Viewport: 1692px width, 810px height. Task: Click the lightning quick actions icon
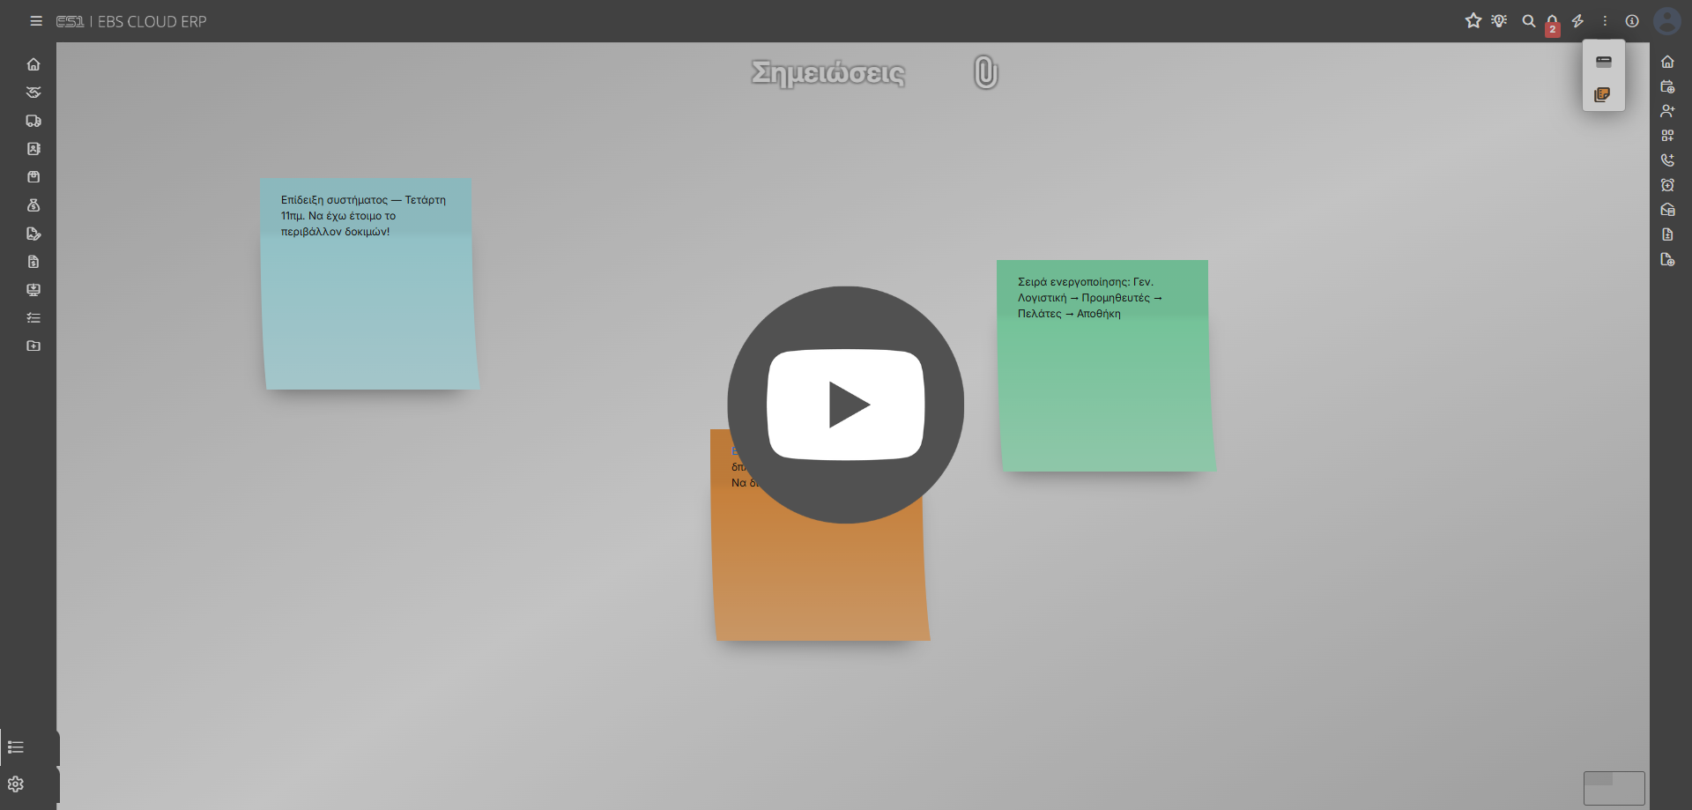tap(1578, 20)
